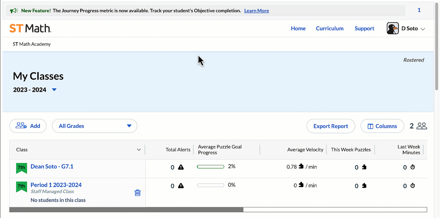Click the Staff Managed Class label
The image size is (441, 218).
[x=52, y=192]
